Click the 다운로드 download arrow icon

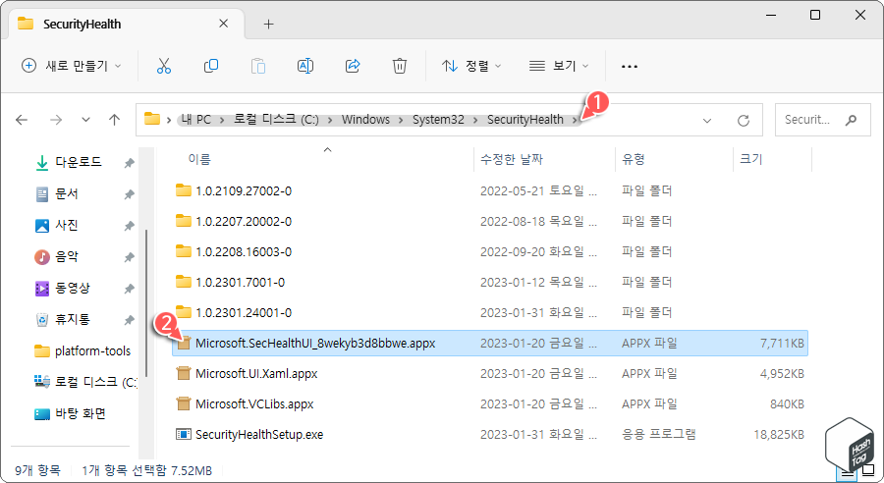[x=41, y=163]
